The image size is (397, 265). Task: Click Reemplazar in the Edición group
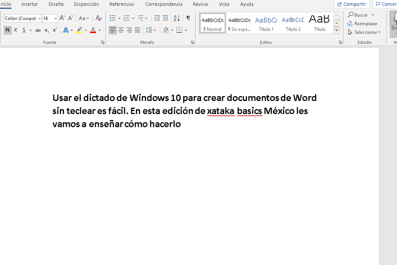point(362,24)
